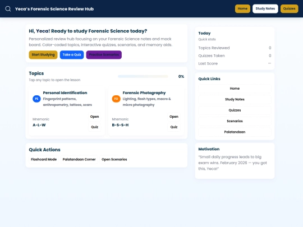The height and width of the screenshot is (227, 303).
Task: Open the Personal Identification lesson
Action: (94, 117)
